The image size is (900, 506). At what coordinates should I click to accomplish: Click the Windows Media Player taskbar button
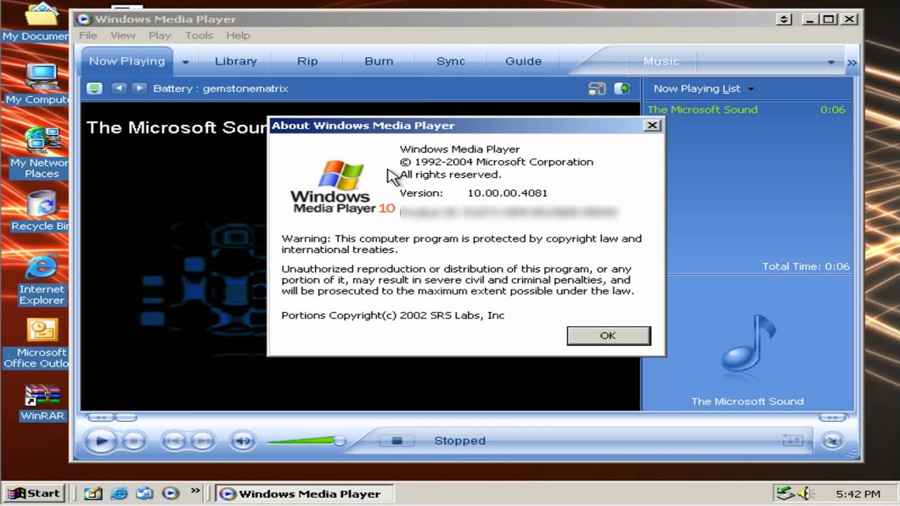pos(303,493)
